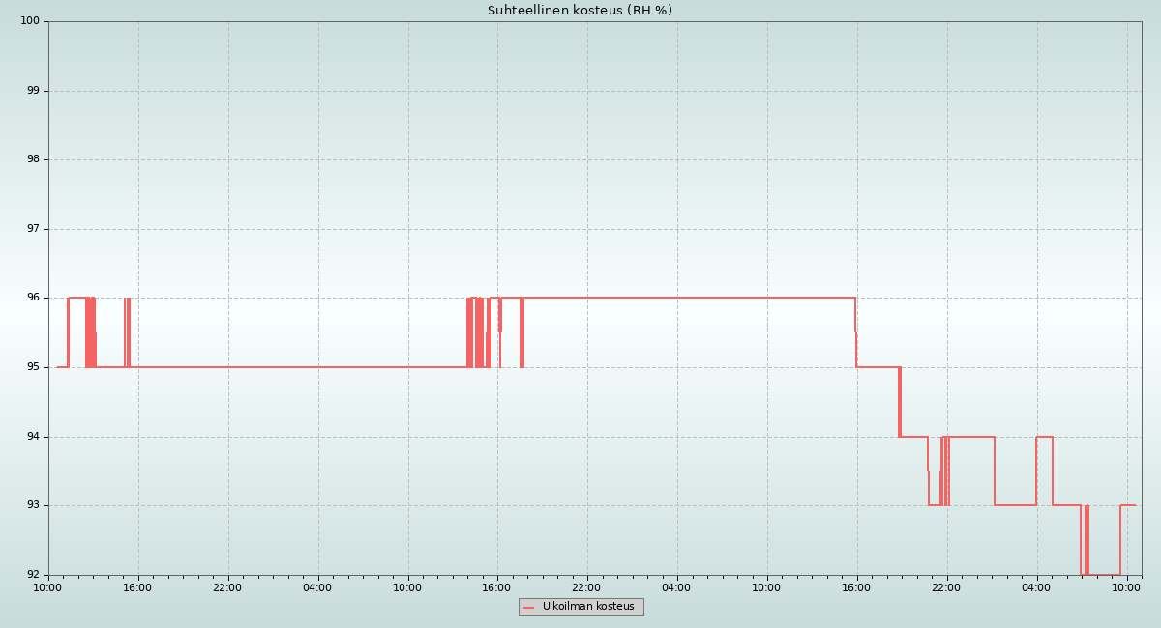Pick the 95 value on the y-axis
The image size is (1161, 628).
pyautogui.click(x=33, y=367)
